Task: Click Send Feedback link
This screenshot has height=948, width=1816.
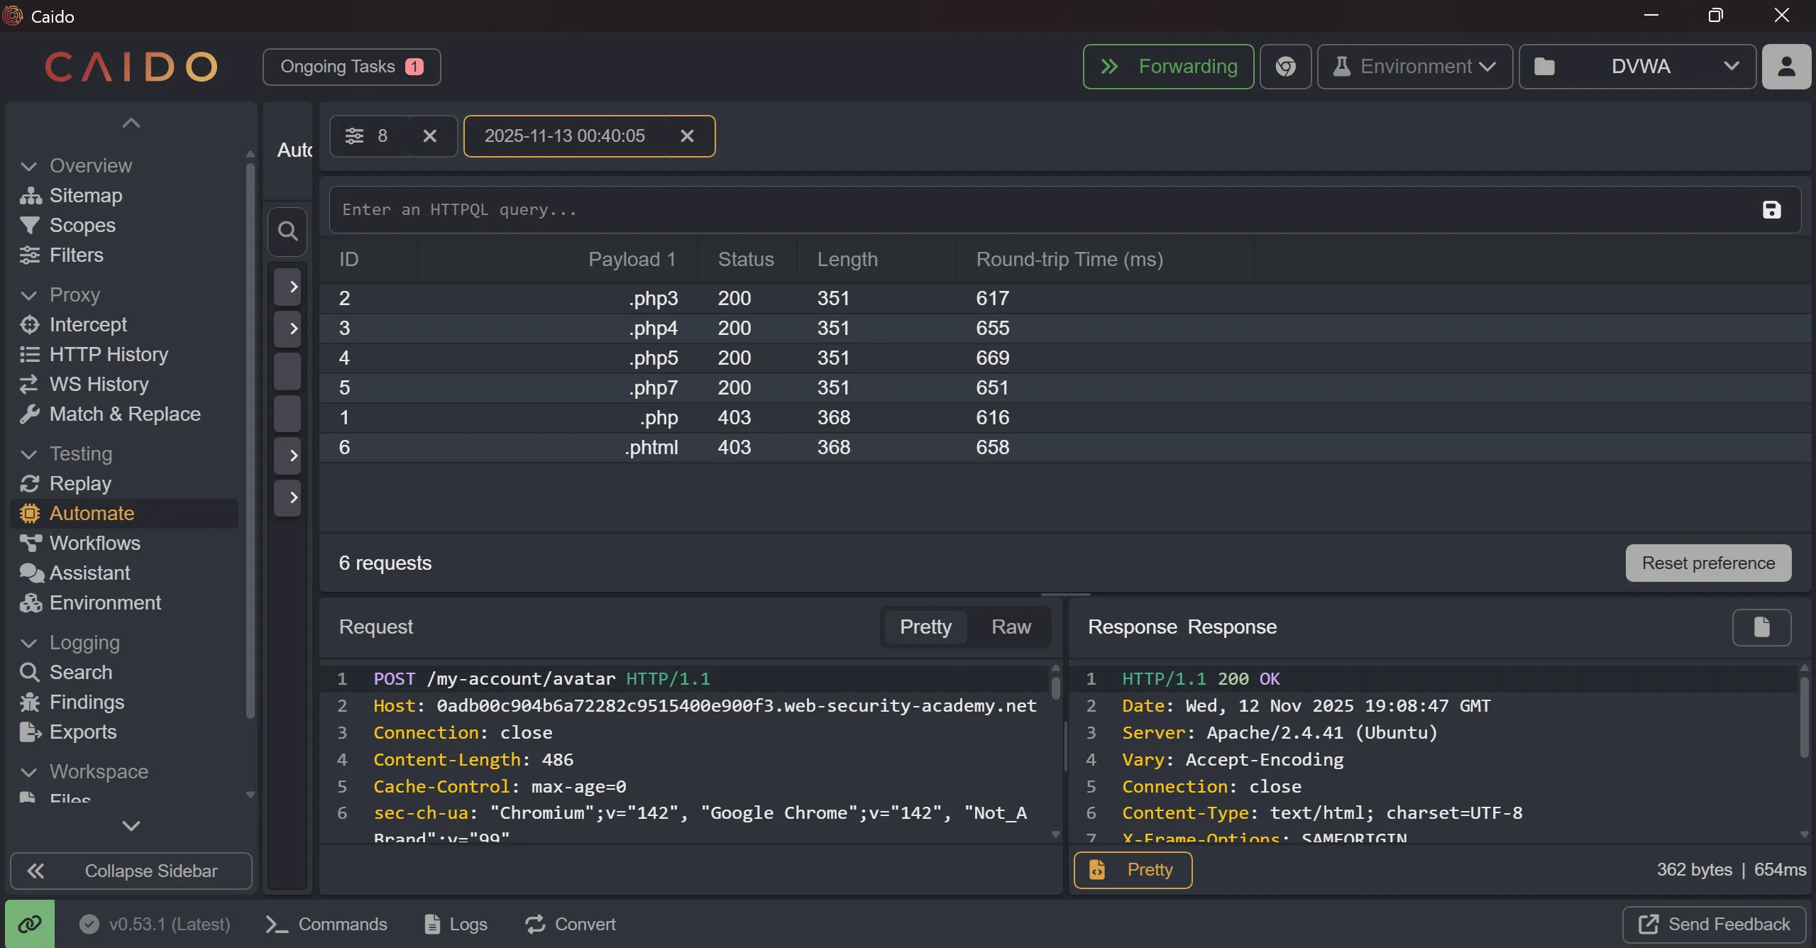Action: [x=1715, y=924]
